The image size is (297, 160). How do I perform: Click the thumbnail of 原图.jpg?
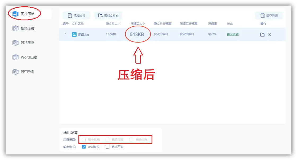point(74,34)
